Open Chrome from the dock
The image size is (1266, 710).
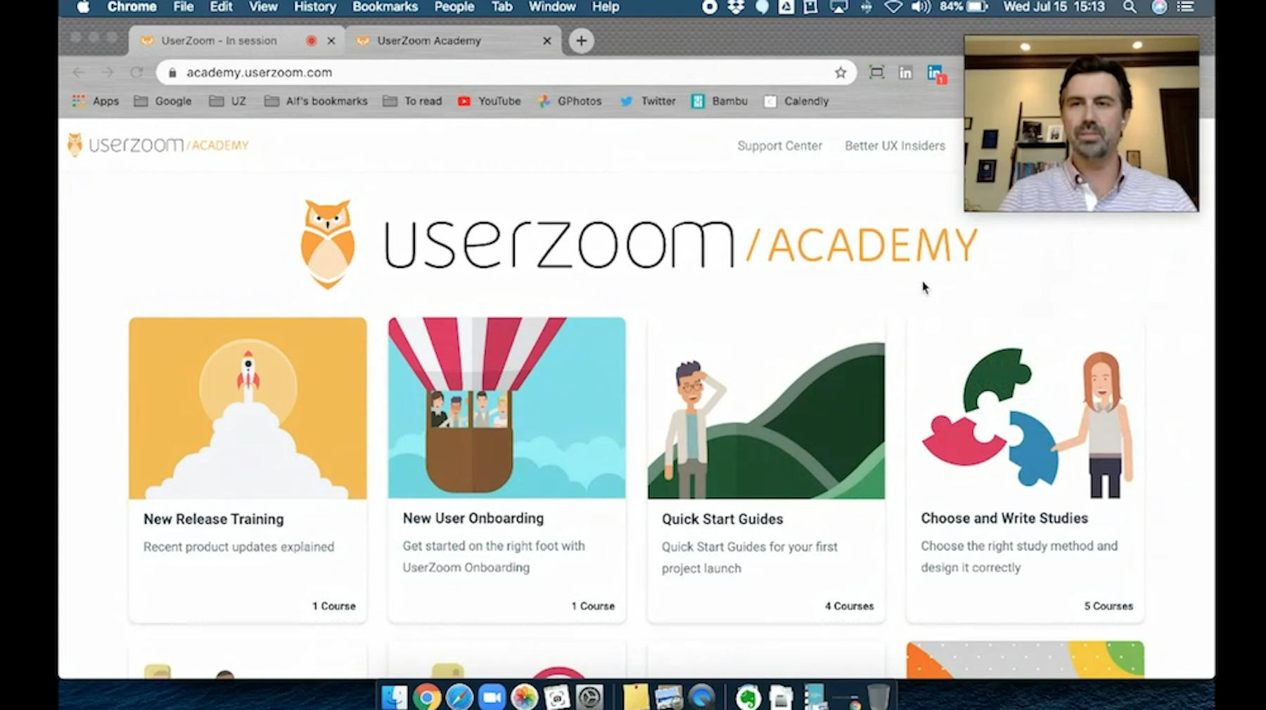427,697
